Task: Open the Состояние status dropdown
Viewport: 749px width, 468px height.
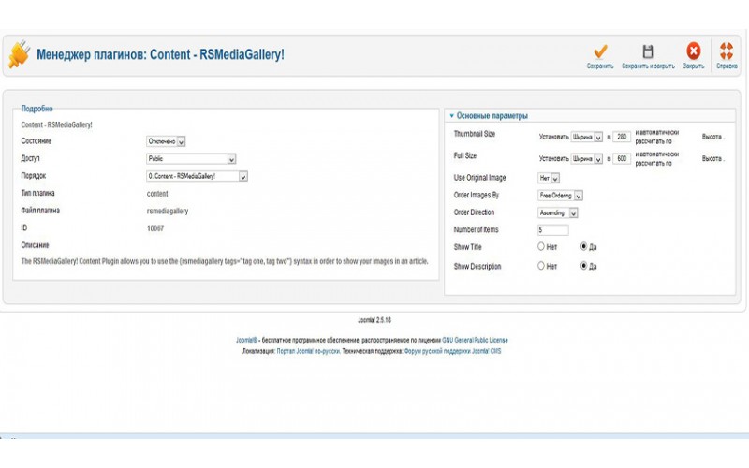Action: (x=166, y=141)
